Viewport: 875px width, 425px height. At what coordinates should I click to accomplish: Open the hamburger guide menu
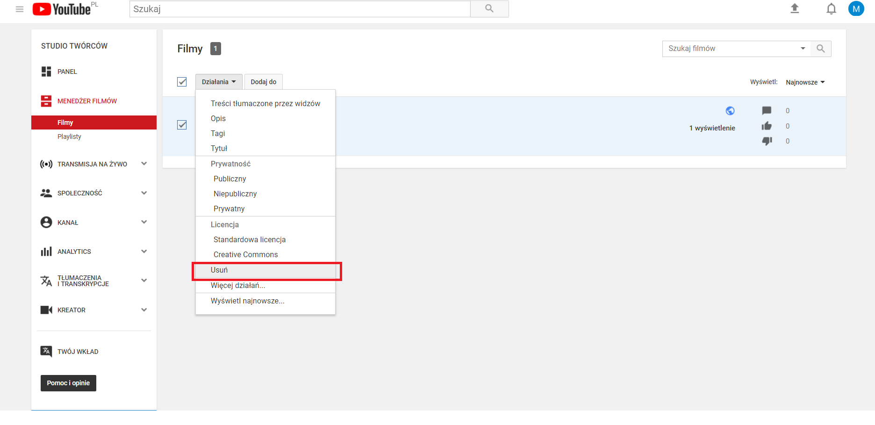tap(20, 9)
